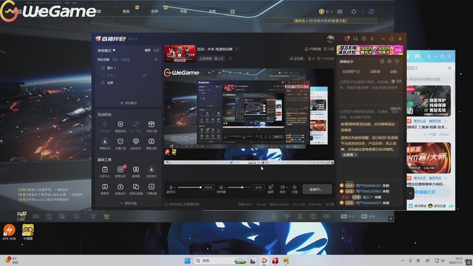
Task: Open the 天赋 tab in WeGame
Action: pos(183,11)
